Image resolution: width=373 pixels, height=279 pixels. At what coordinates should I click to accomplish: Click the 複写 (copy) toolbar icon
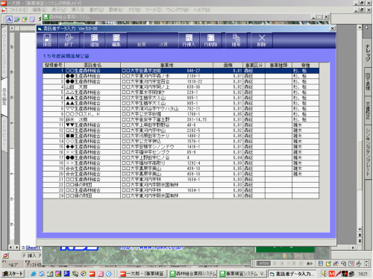click(x=236, y=40)
